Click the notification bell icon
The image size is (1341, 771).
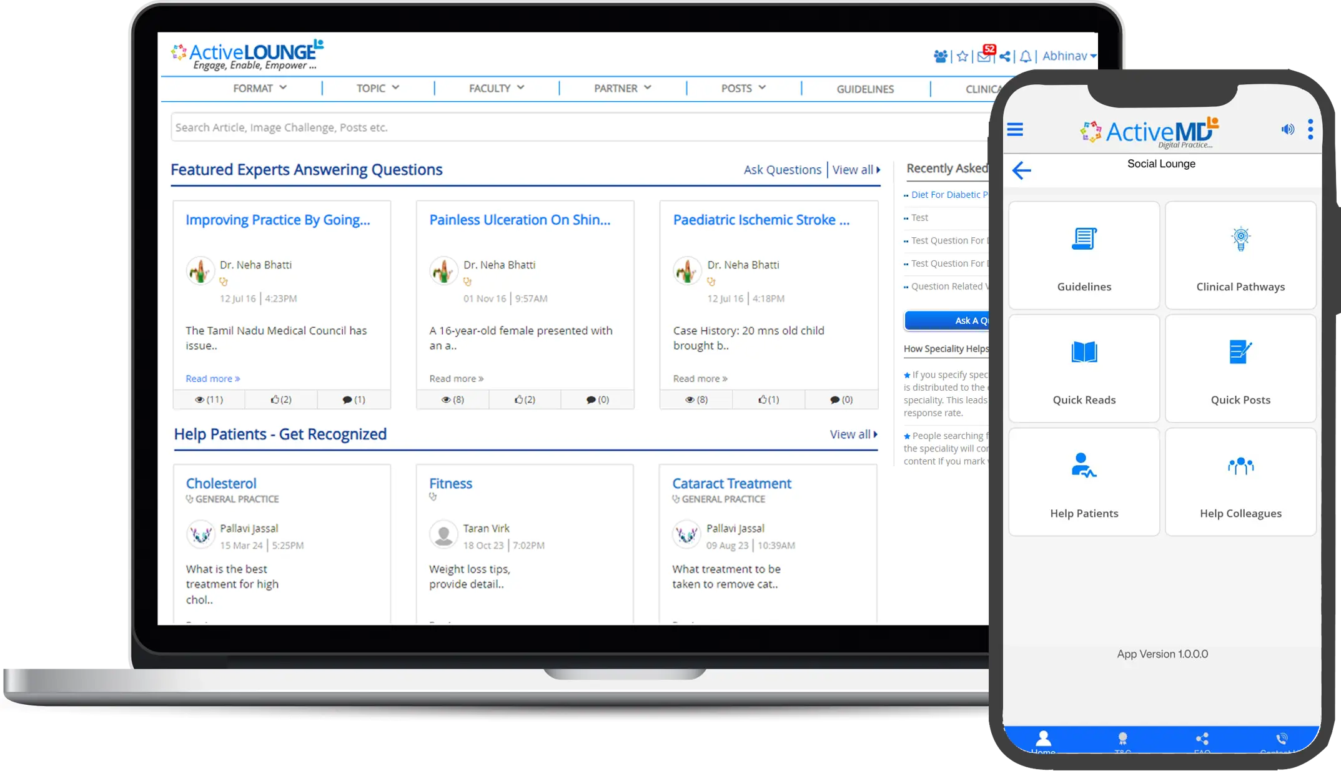point(1026,56)
